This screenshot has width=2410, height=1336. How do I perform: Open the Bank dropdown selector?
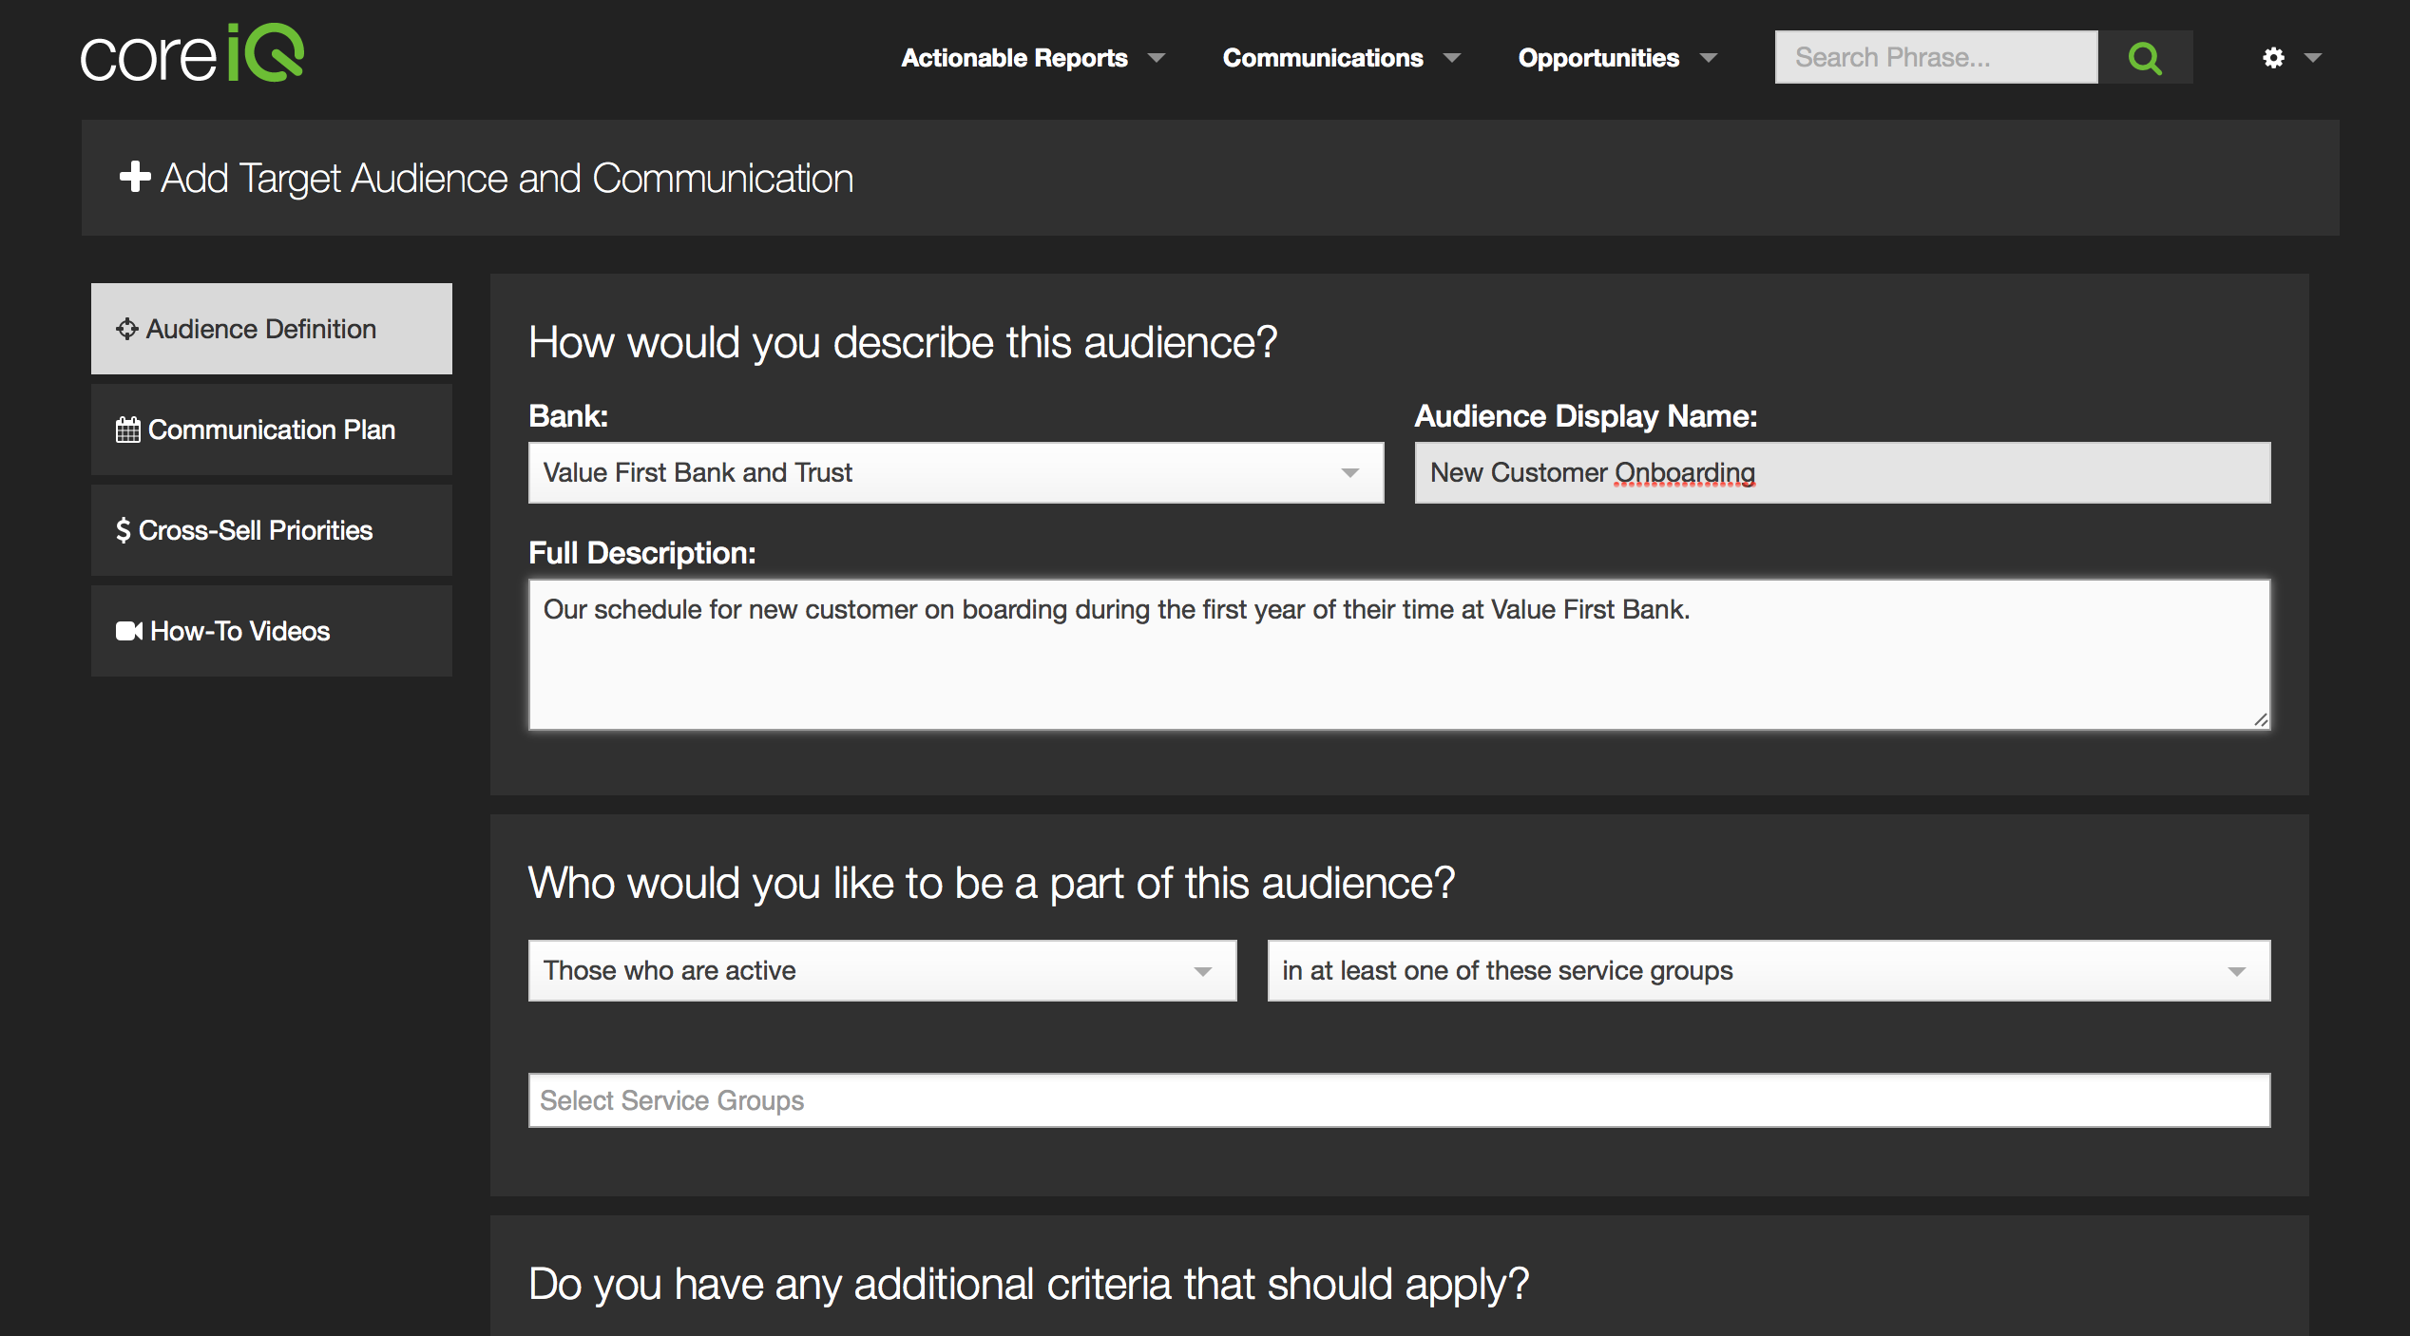tap(955, 472)
